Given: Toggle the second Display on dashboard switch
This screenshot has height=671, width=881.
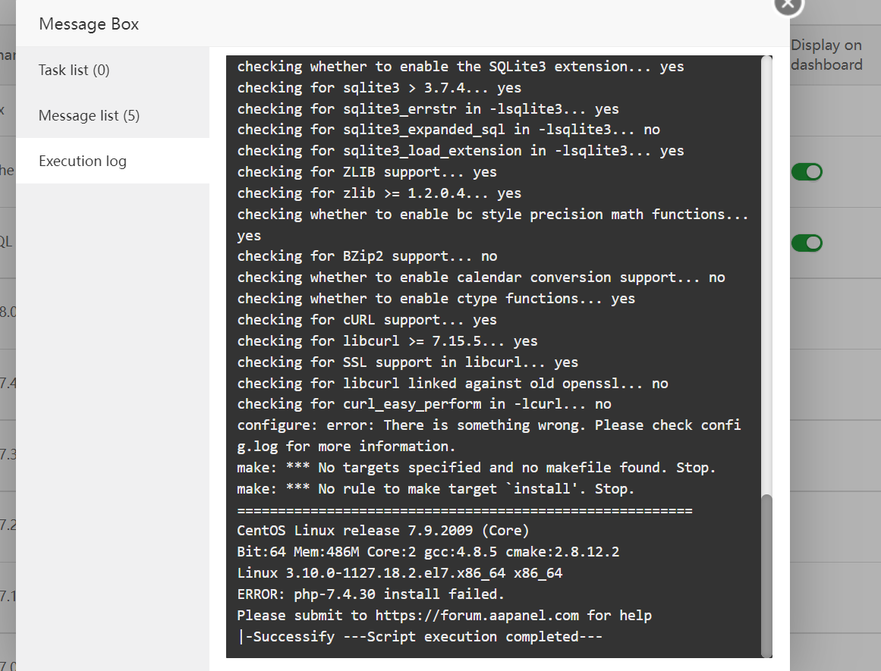Looking at the screenshot, I should pyautogui.click(x=807, y=243).
